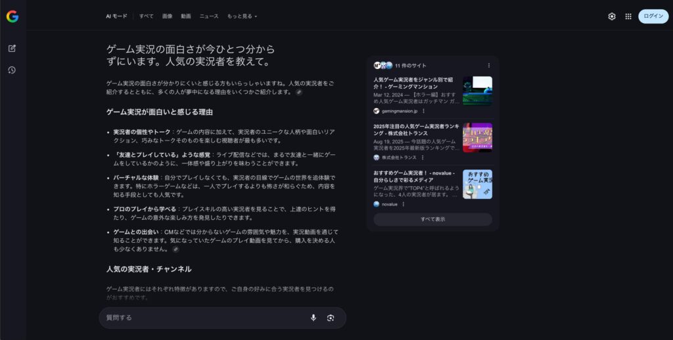
Task: Click the ログイン button
Action: (653, 16)
